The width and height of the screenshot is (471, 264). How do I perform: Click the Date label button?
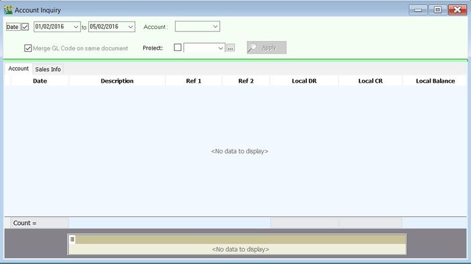pyautogui.click(x=13, y=27)
